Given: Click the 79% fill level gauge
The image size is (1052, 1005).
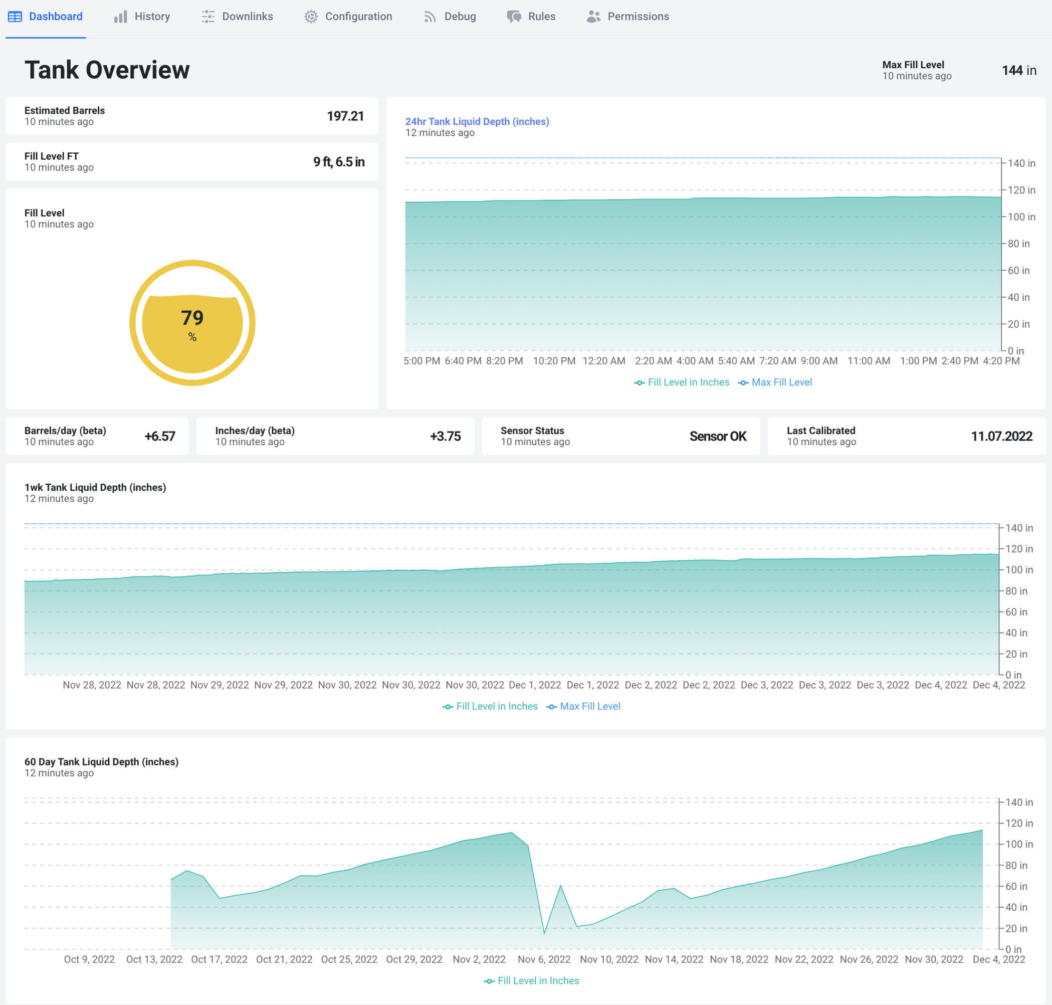Looking at the screenshot, I should pos(192,322).
